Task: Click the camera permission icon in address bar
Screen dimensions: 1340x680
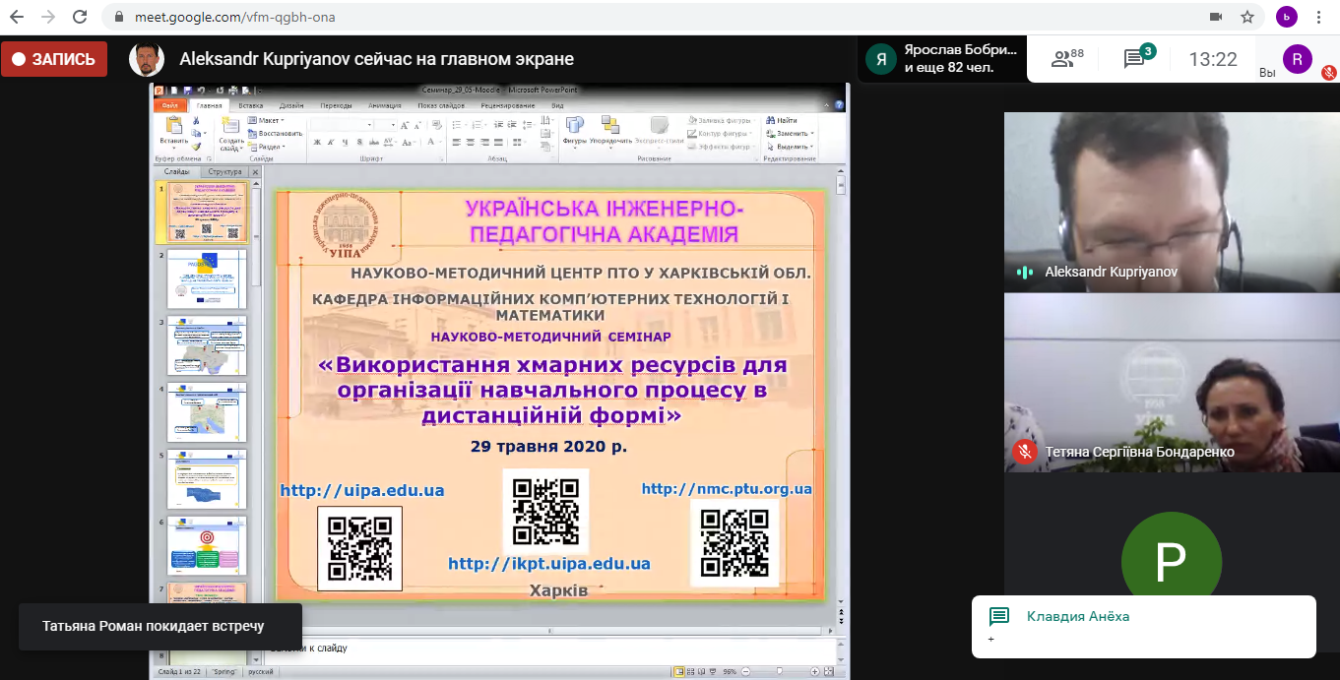Action: click(1215, 17)
